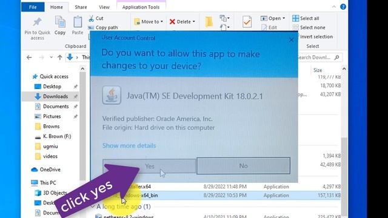Collapse the ribbon with chevron
This screenshot has width=388, height=218.
[334, 7]
